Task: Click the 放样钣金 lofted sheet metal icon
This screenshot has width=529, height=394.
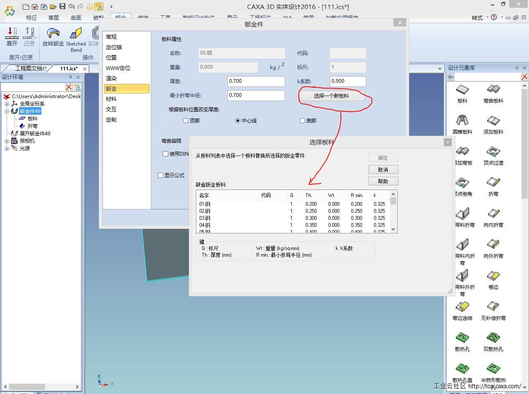Action: [53, 36]
